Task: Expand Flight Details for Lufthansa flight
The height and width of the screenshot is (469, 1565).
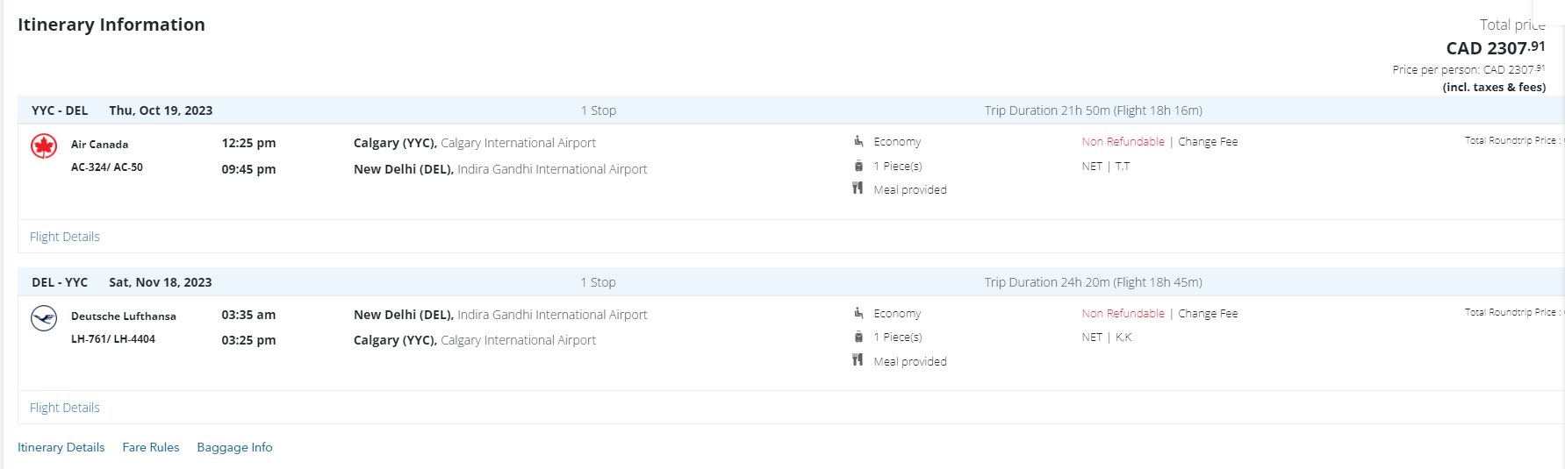Action: [x=65, y=408]
